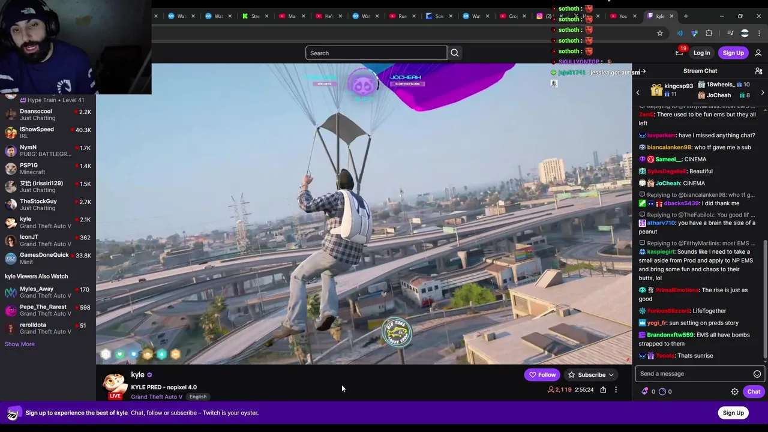Open GamesDoneQuick channel in sidebar
Screen dimensions: 768x432
click(48, 258)
